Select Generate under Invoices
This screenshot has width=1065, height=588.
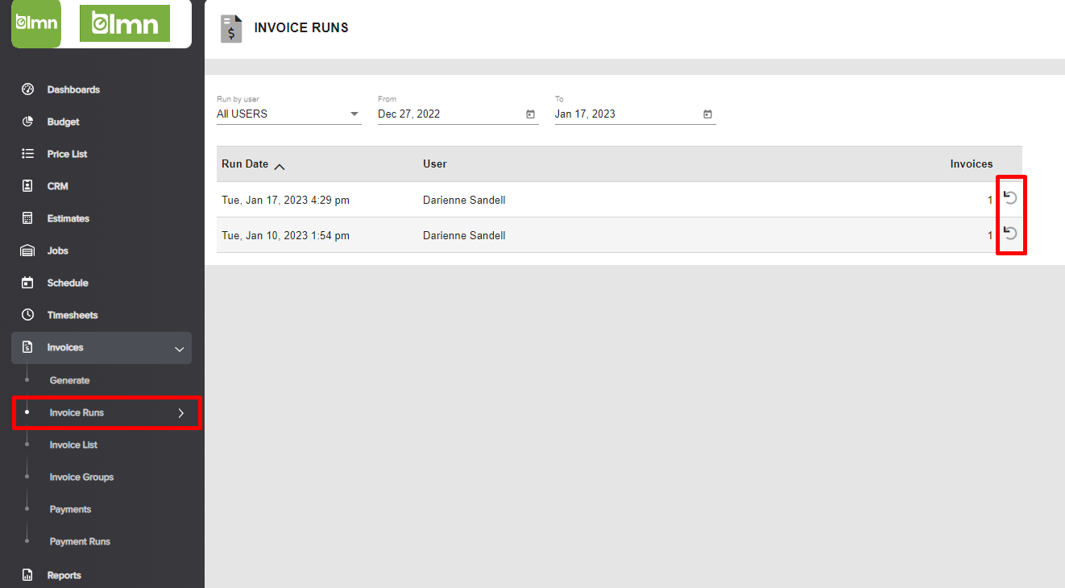(69, 380)
